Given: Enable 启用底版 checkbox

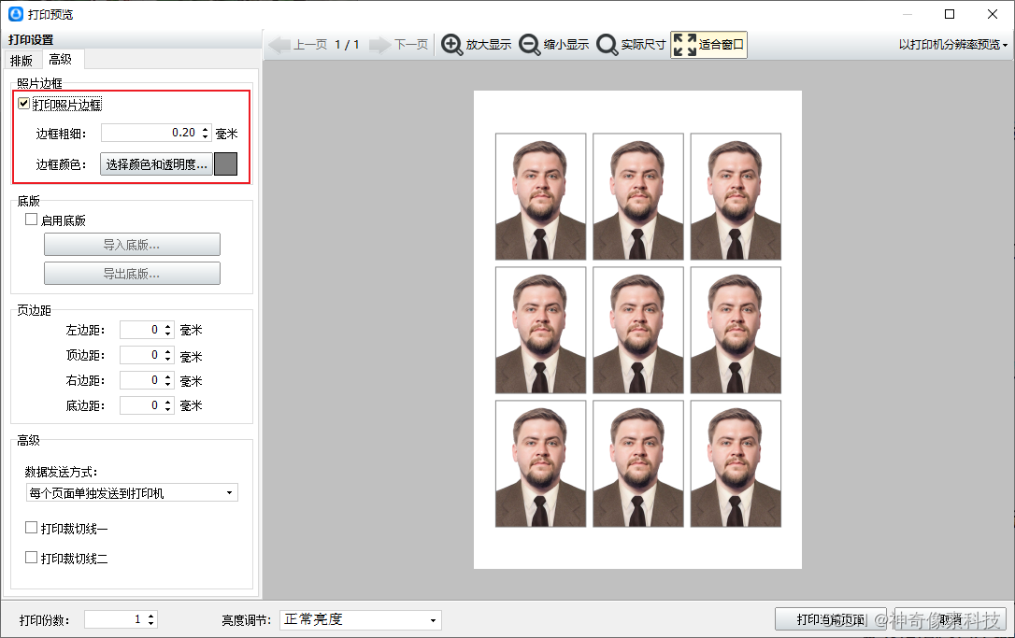Looking at the screenshot, I should pos(31,220).
